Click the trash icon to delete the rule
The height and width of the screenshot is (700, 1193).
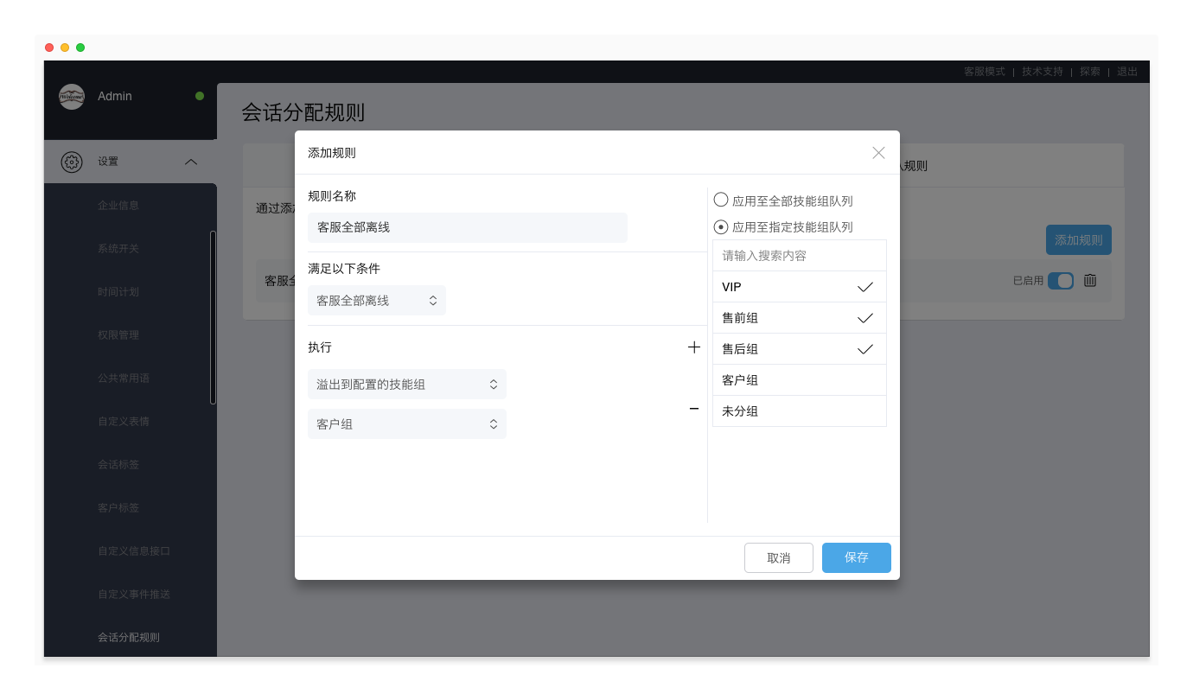coord(1090,281)
